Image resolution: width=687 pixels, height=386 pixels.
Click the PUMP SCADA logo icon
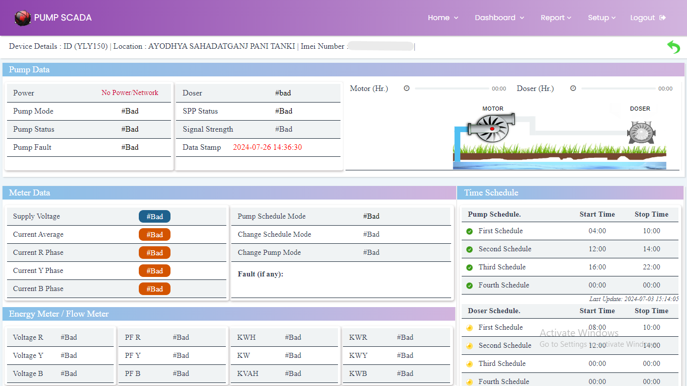[23, 18]
